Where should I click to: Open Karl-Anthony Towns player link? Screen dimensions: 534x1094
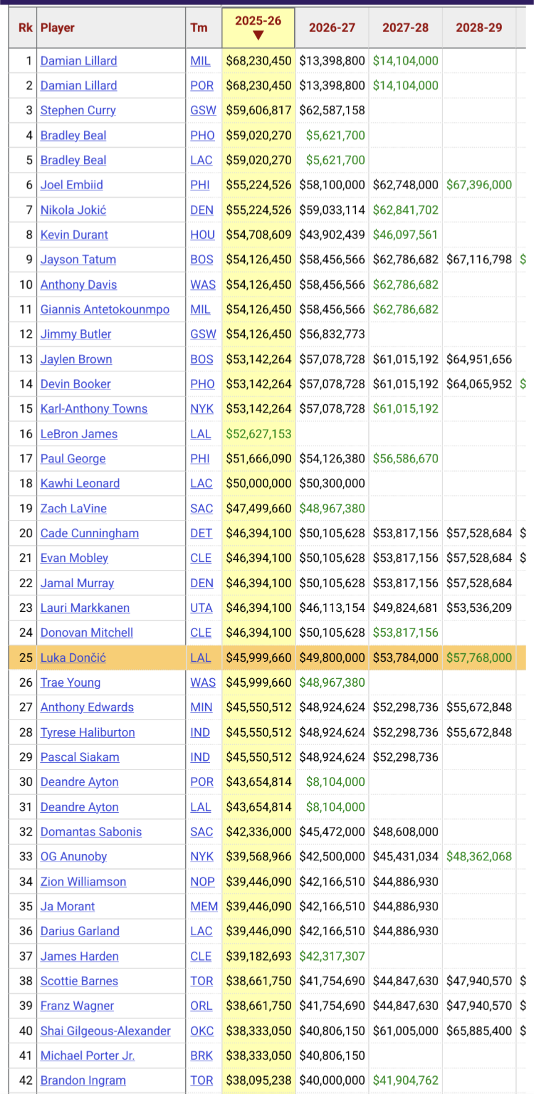pos(94,409)
